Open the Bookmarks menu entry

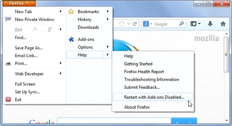click(x=88, y=12)
